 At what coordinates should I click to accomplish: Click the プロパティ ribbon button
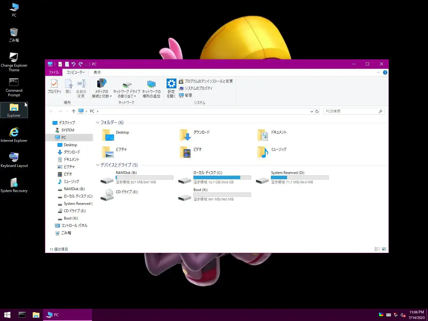pyautogui.click(x=54, y=87)
